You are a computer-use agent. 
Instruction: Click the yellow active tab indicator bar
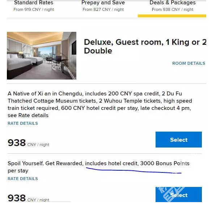click(172, 16)
